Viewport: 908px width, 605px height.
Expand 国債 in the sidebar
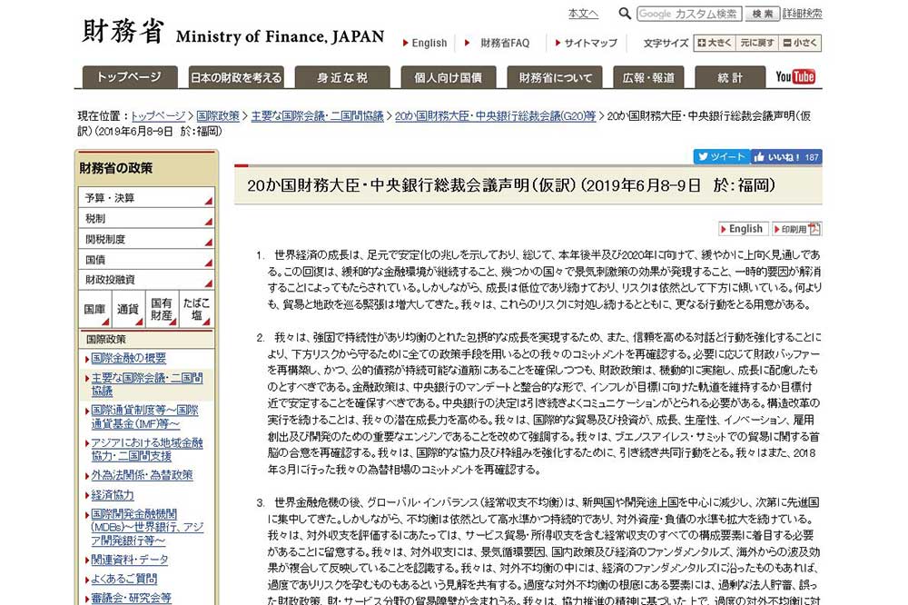[x=146, y=260]
